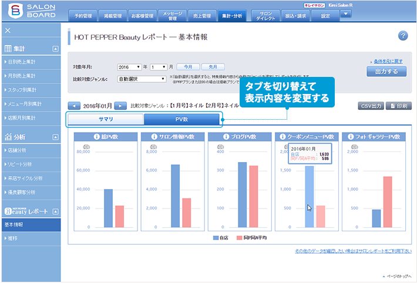Click the 出力する button
The width and height of the screenshot is (417, 283).
(x=386, y=72)
